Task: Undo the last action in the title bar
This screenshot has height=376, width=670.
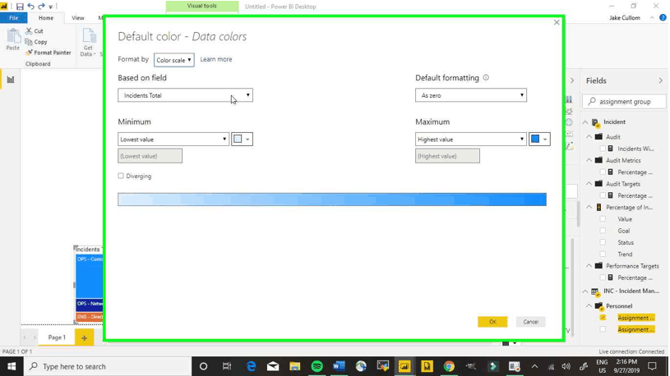Action: pos(30,7)
